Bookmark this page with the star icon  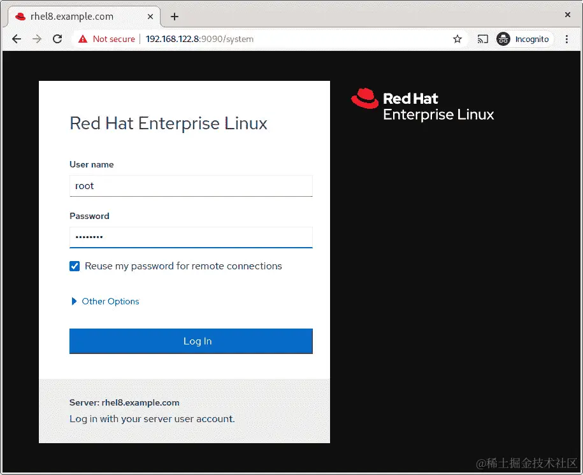click(457, 39)
